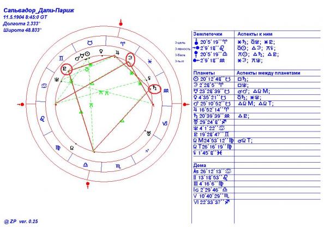Click the house V row 10°40'29'' Scorpio

pyautogui.click(x=211, y=196)
